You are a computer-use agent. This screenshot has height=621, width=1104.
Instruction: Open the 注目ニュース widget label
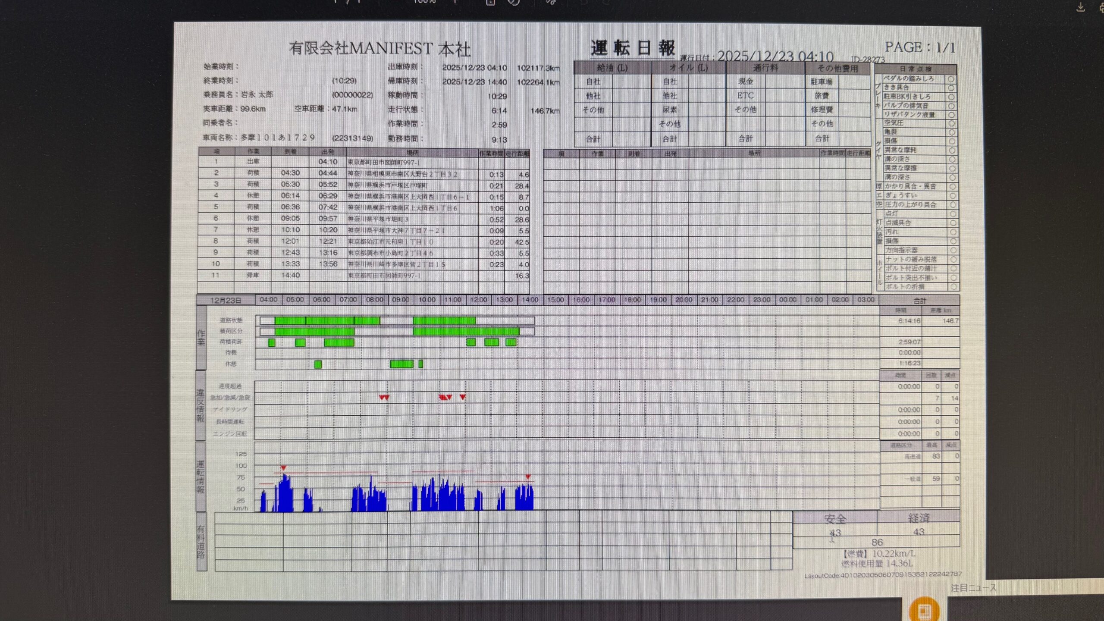point(974,588)
